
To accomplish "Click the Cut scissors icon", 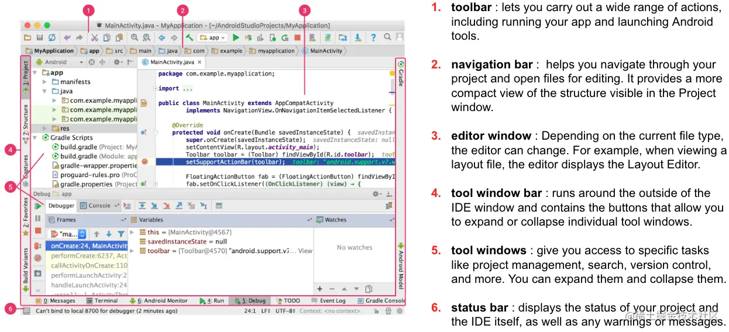I will pyautogui.click(x=94, y=37).
